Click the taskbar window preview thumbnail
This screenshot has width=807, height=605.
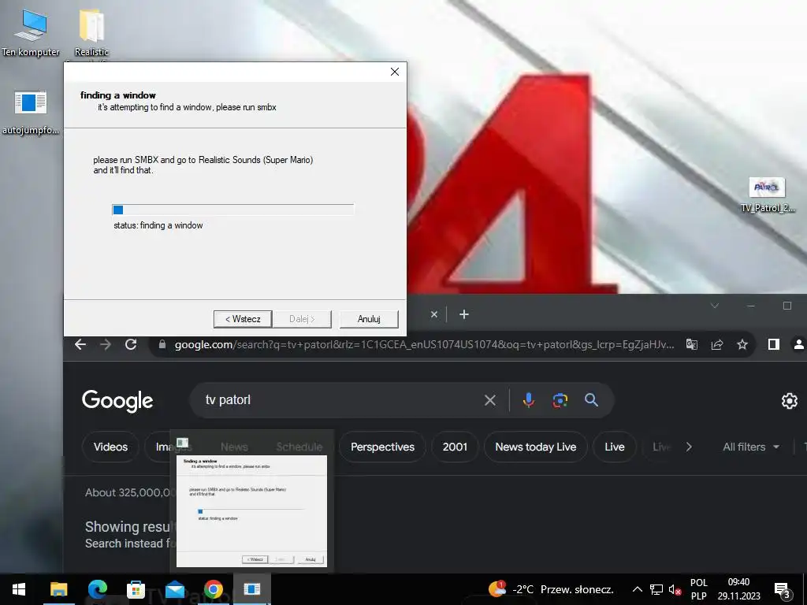click(x=251, y=510)
